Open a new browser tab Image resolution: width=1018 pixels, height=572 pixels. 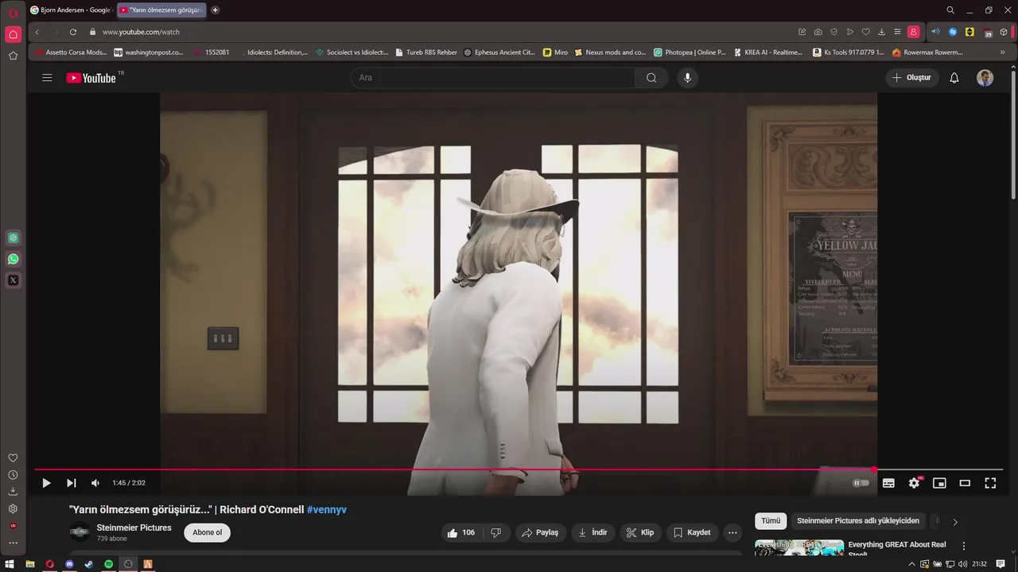click(x=215, y=10)
